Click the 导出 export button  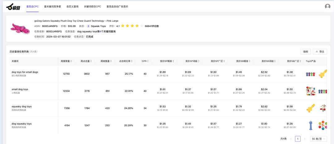(320, 52)
